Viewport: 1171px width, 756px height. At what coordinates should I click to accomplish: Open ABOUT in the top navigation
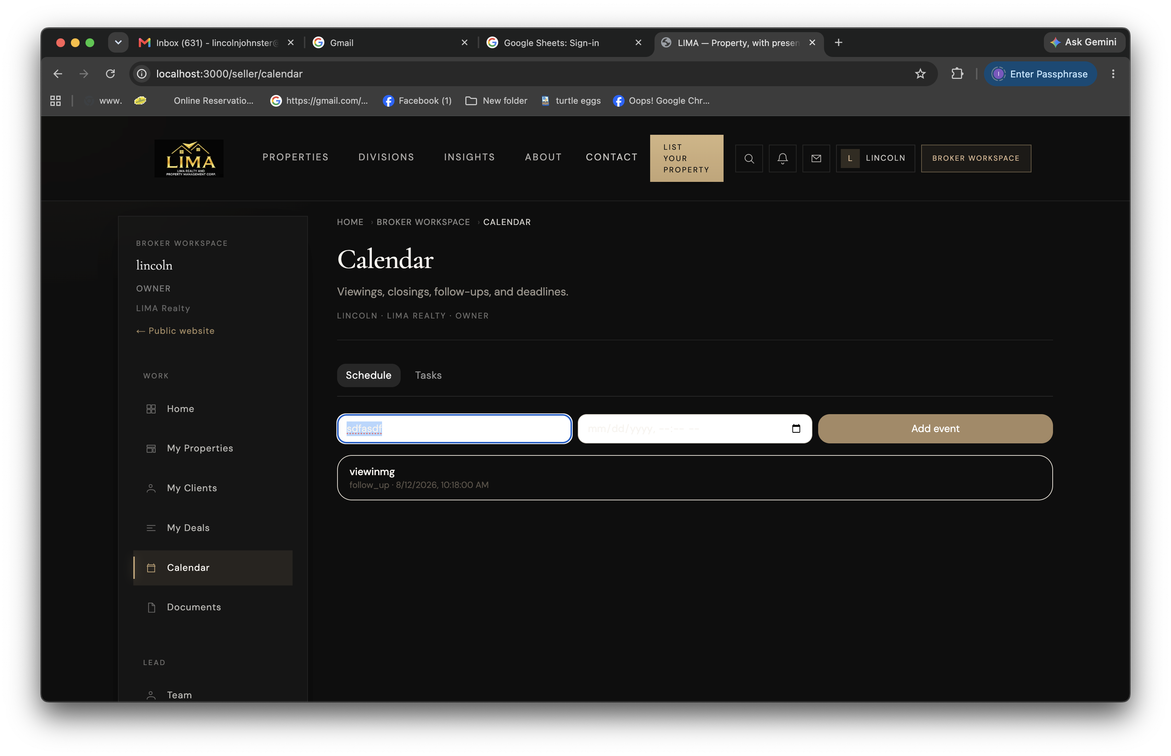[543, 157]
